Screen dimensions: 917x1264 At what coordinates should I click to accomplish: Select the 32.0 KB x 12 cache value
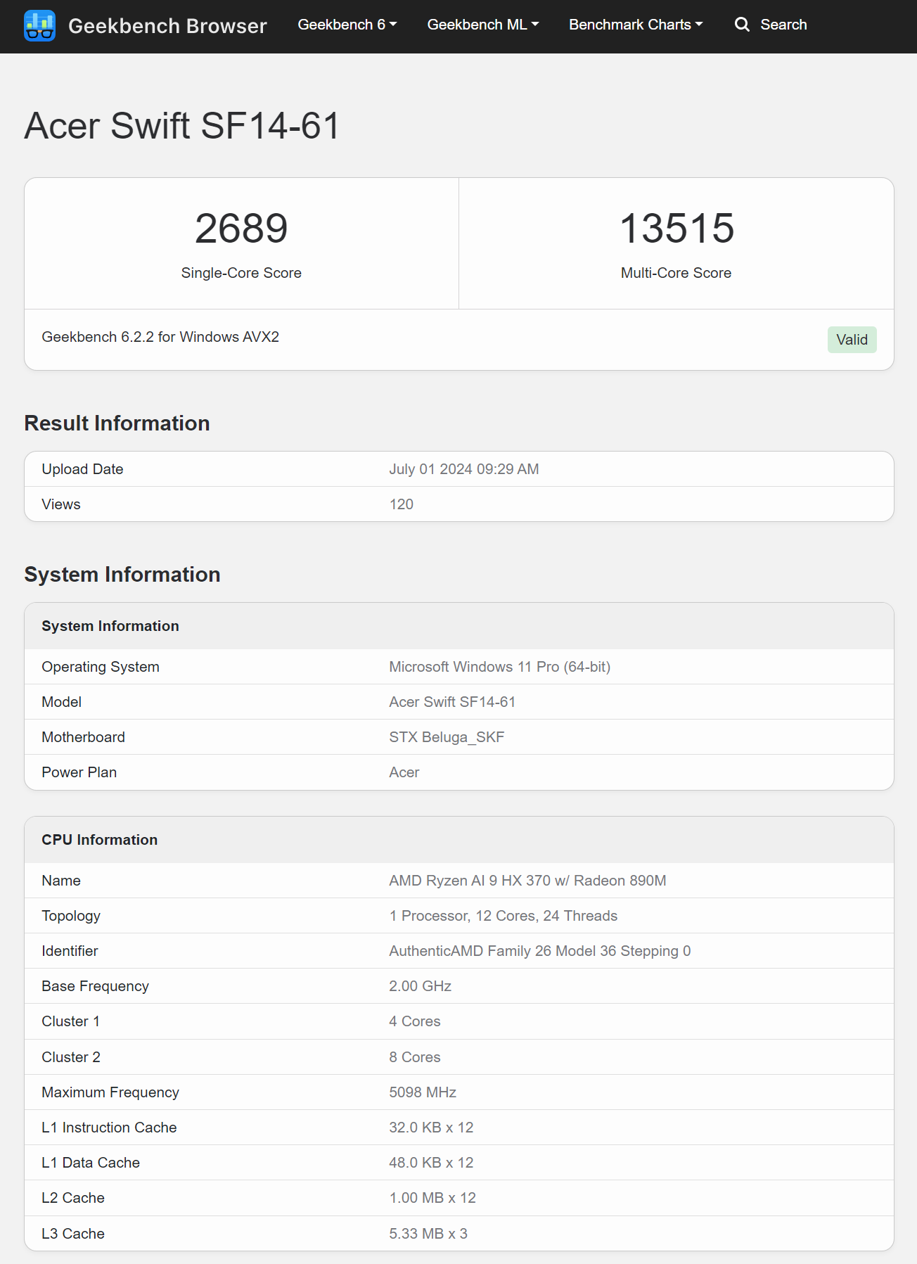coord(431,1128)
